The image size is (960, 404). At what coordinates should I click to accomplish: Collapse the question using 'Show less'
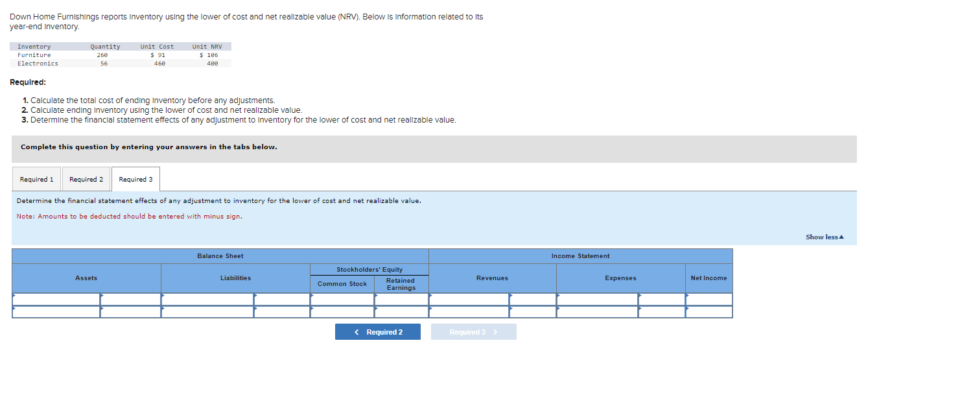[x=823, y=237]
